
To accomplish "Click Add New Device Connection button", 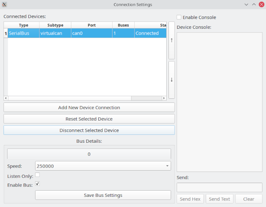I will 89,107.
